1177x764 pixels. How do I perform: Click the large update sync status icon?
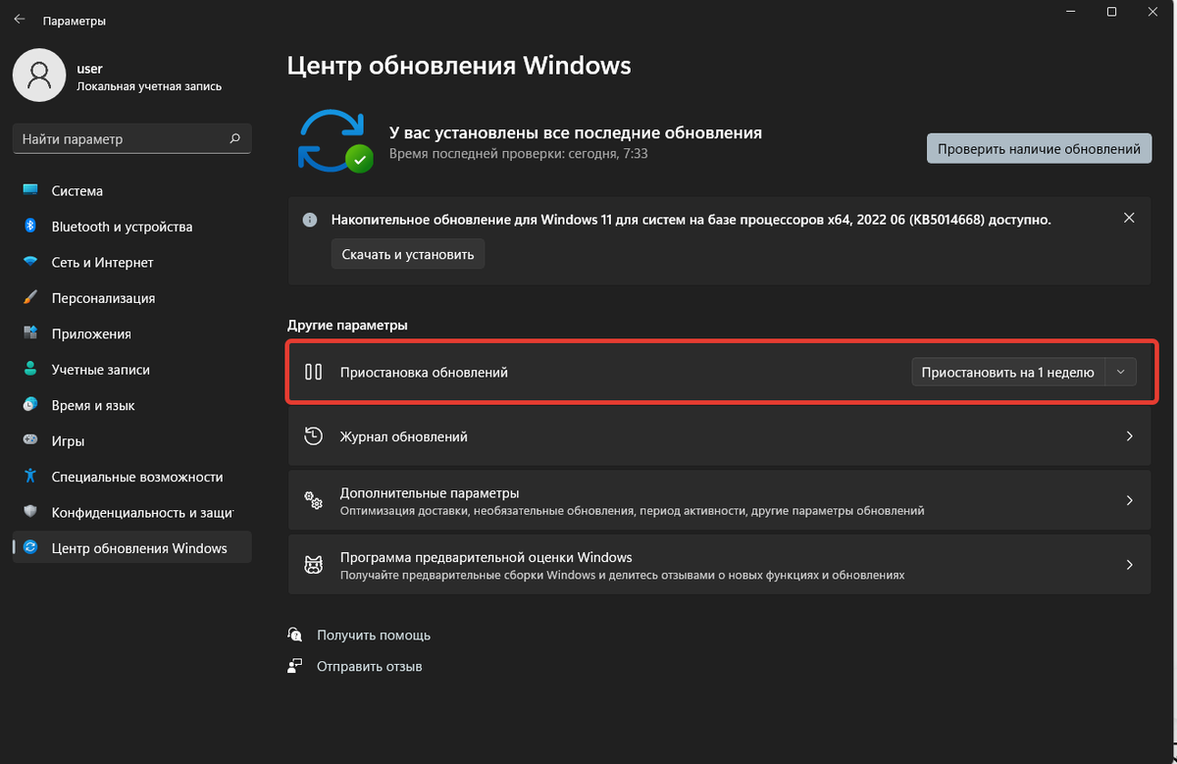335,141
